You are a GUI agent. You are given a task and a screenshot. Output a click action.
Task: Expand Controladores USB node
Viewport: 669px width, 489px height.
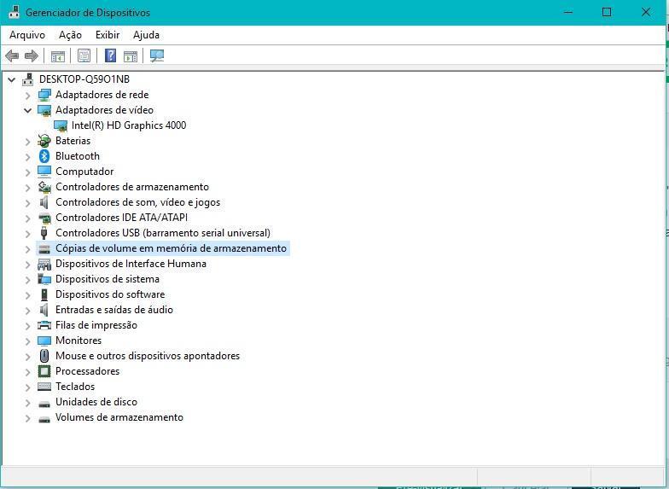(x=27, y=234)
